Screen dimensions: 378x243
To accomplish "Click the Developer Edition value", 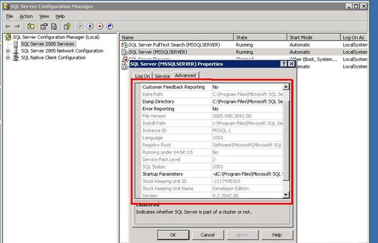I will pyautogui.click(x=230, y=189).
